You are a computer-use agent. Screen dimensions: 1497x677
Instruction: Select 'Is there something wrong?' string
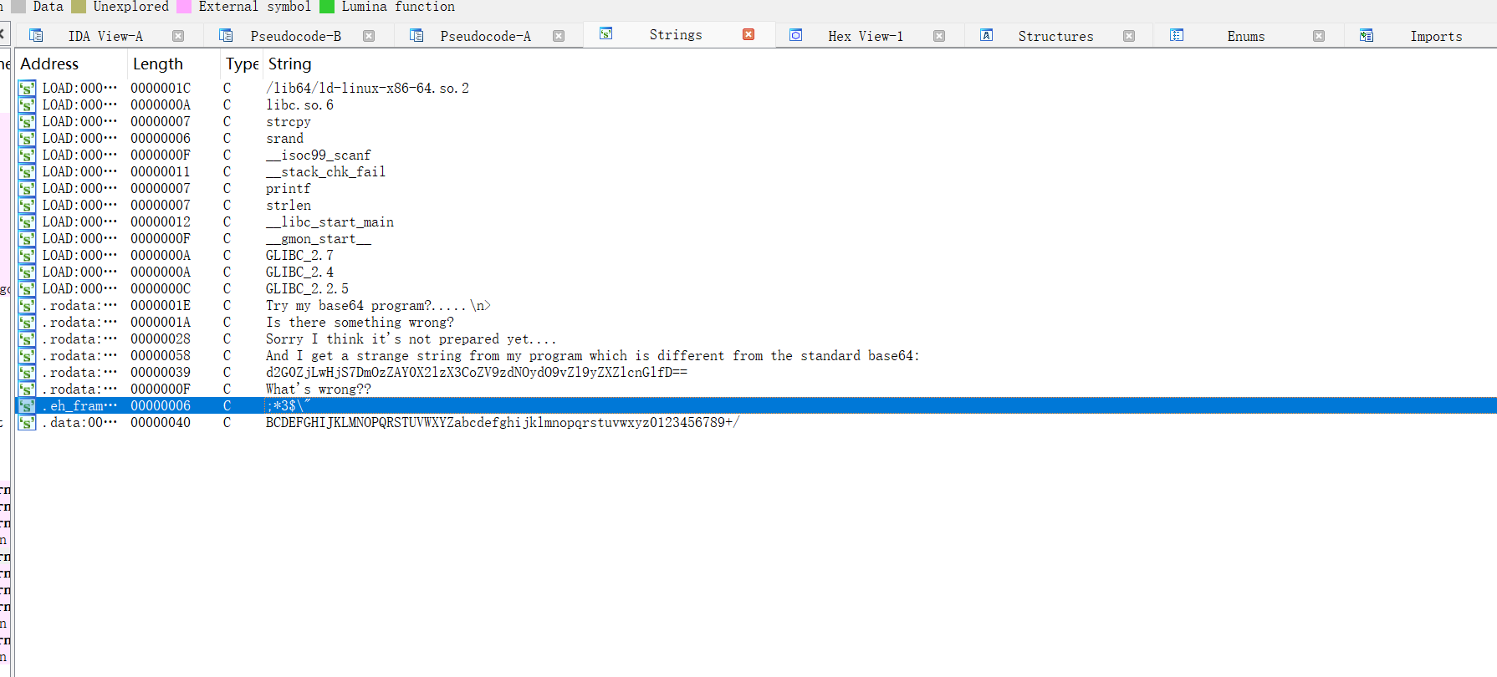click(360, 322)
